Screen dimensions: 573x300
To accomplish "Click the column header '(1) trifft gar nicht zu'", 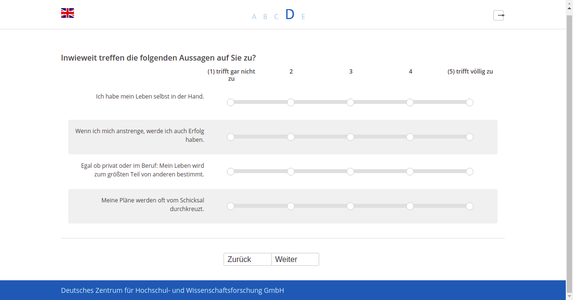I will coord(231,75).
